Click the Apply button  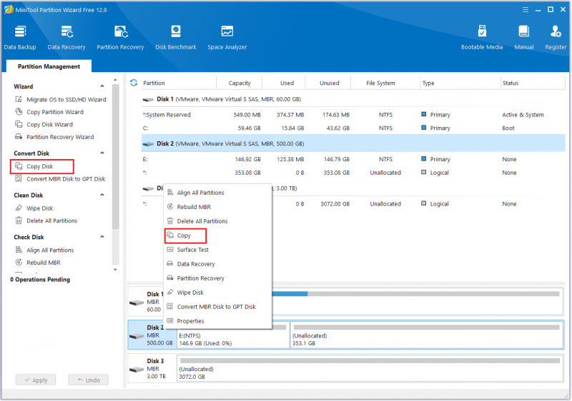point(36,380)
